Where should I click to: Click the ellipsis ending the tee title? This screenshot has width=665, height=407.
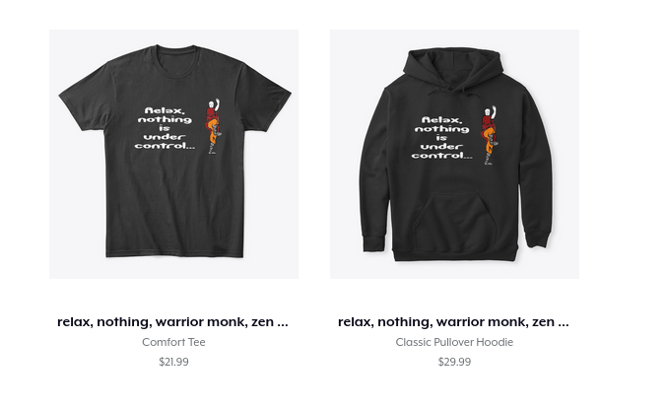[283, 323]
